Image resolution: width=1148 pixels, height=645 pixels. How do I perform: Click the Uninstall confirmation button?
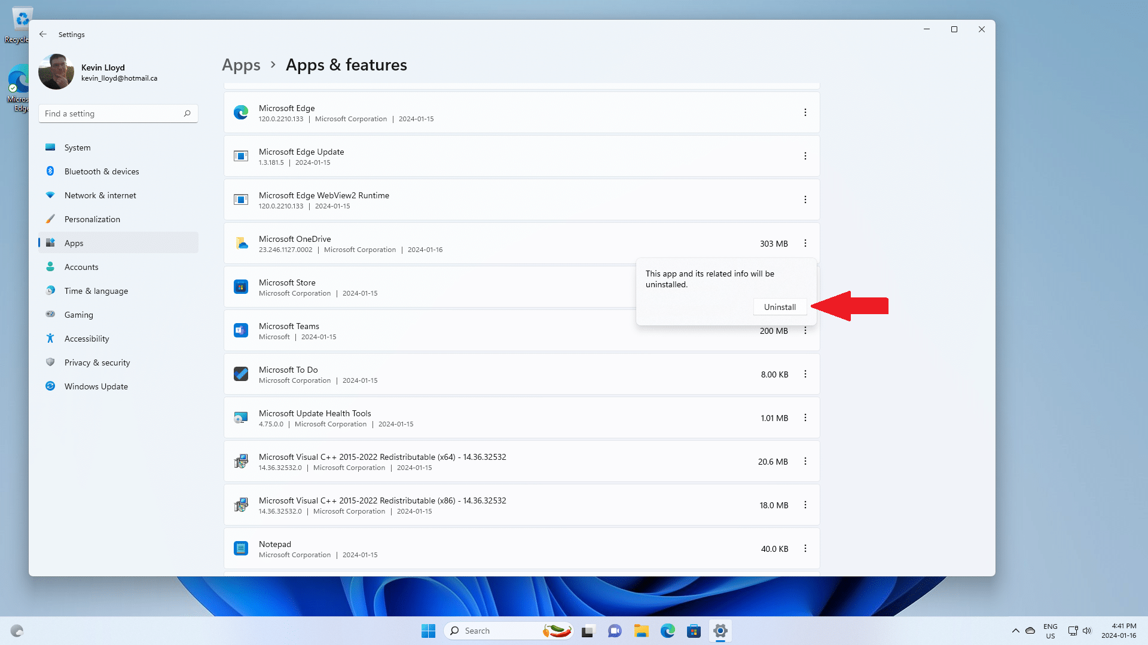[x=780, y=307]
